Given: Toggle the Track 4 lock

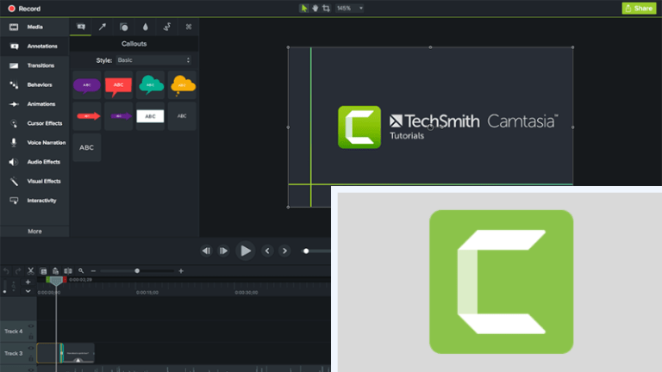Looking at the screenshot, I should pyautogui.click(x=31, y=337).
